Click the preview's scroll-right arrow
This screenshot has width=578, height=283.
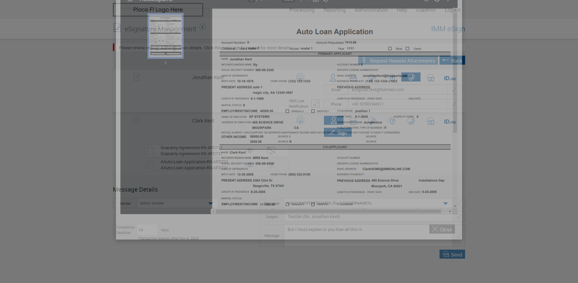coord(450,211)
